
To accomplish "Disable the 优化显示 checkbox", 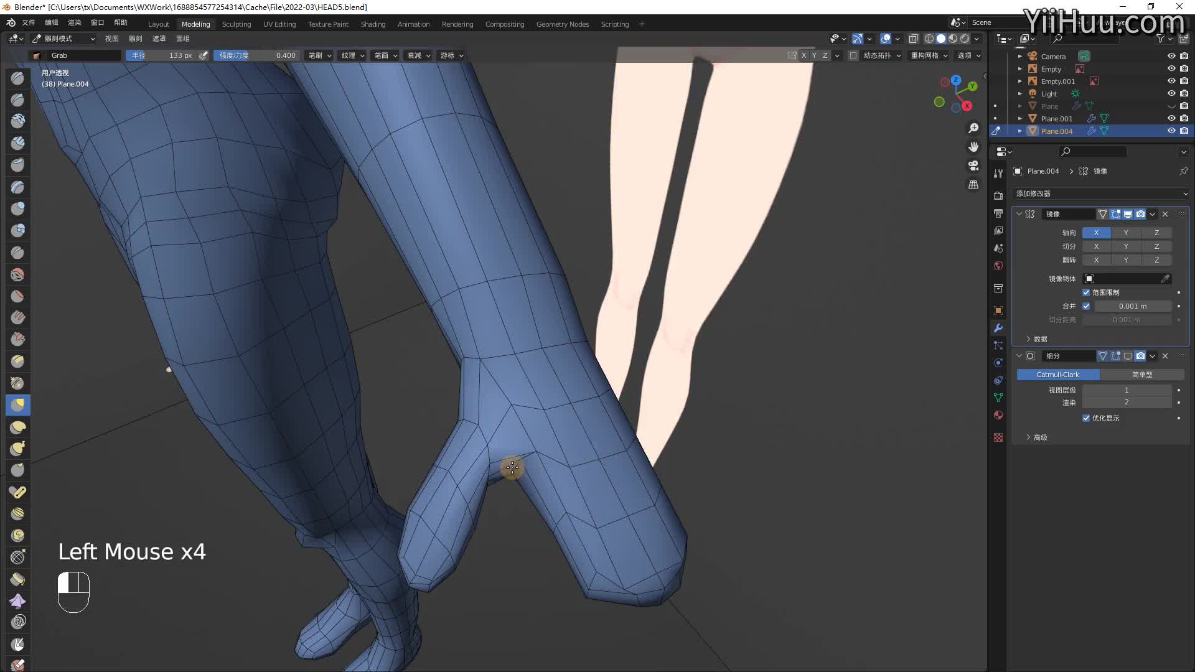I will coord(1086,418).
